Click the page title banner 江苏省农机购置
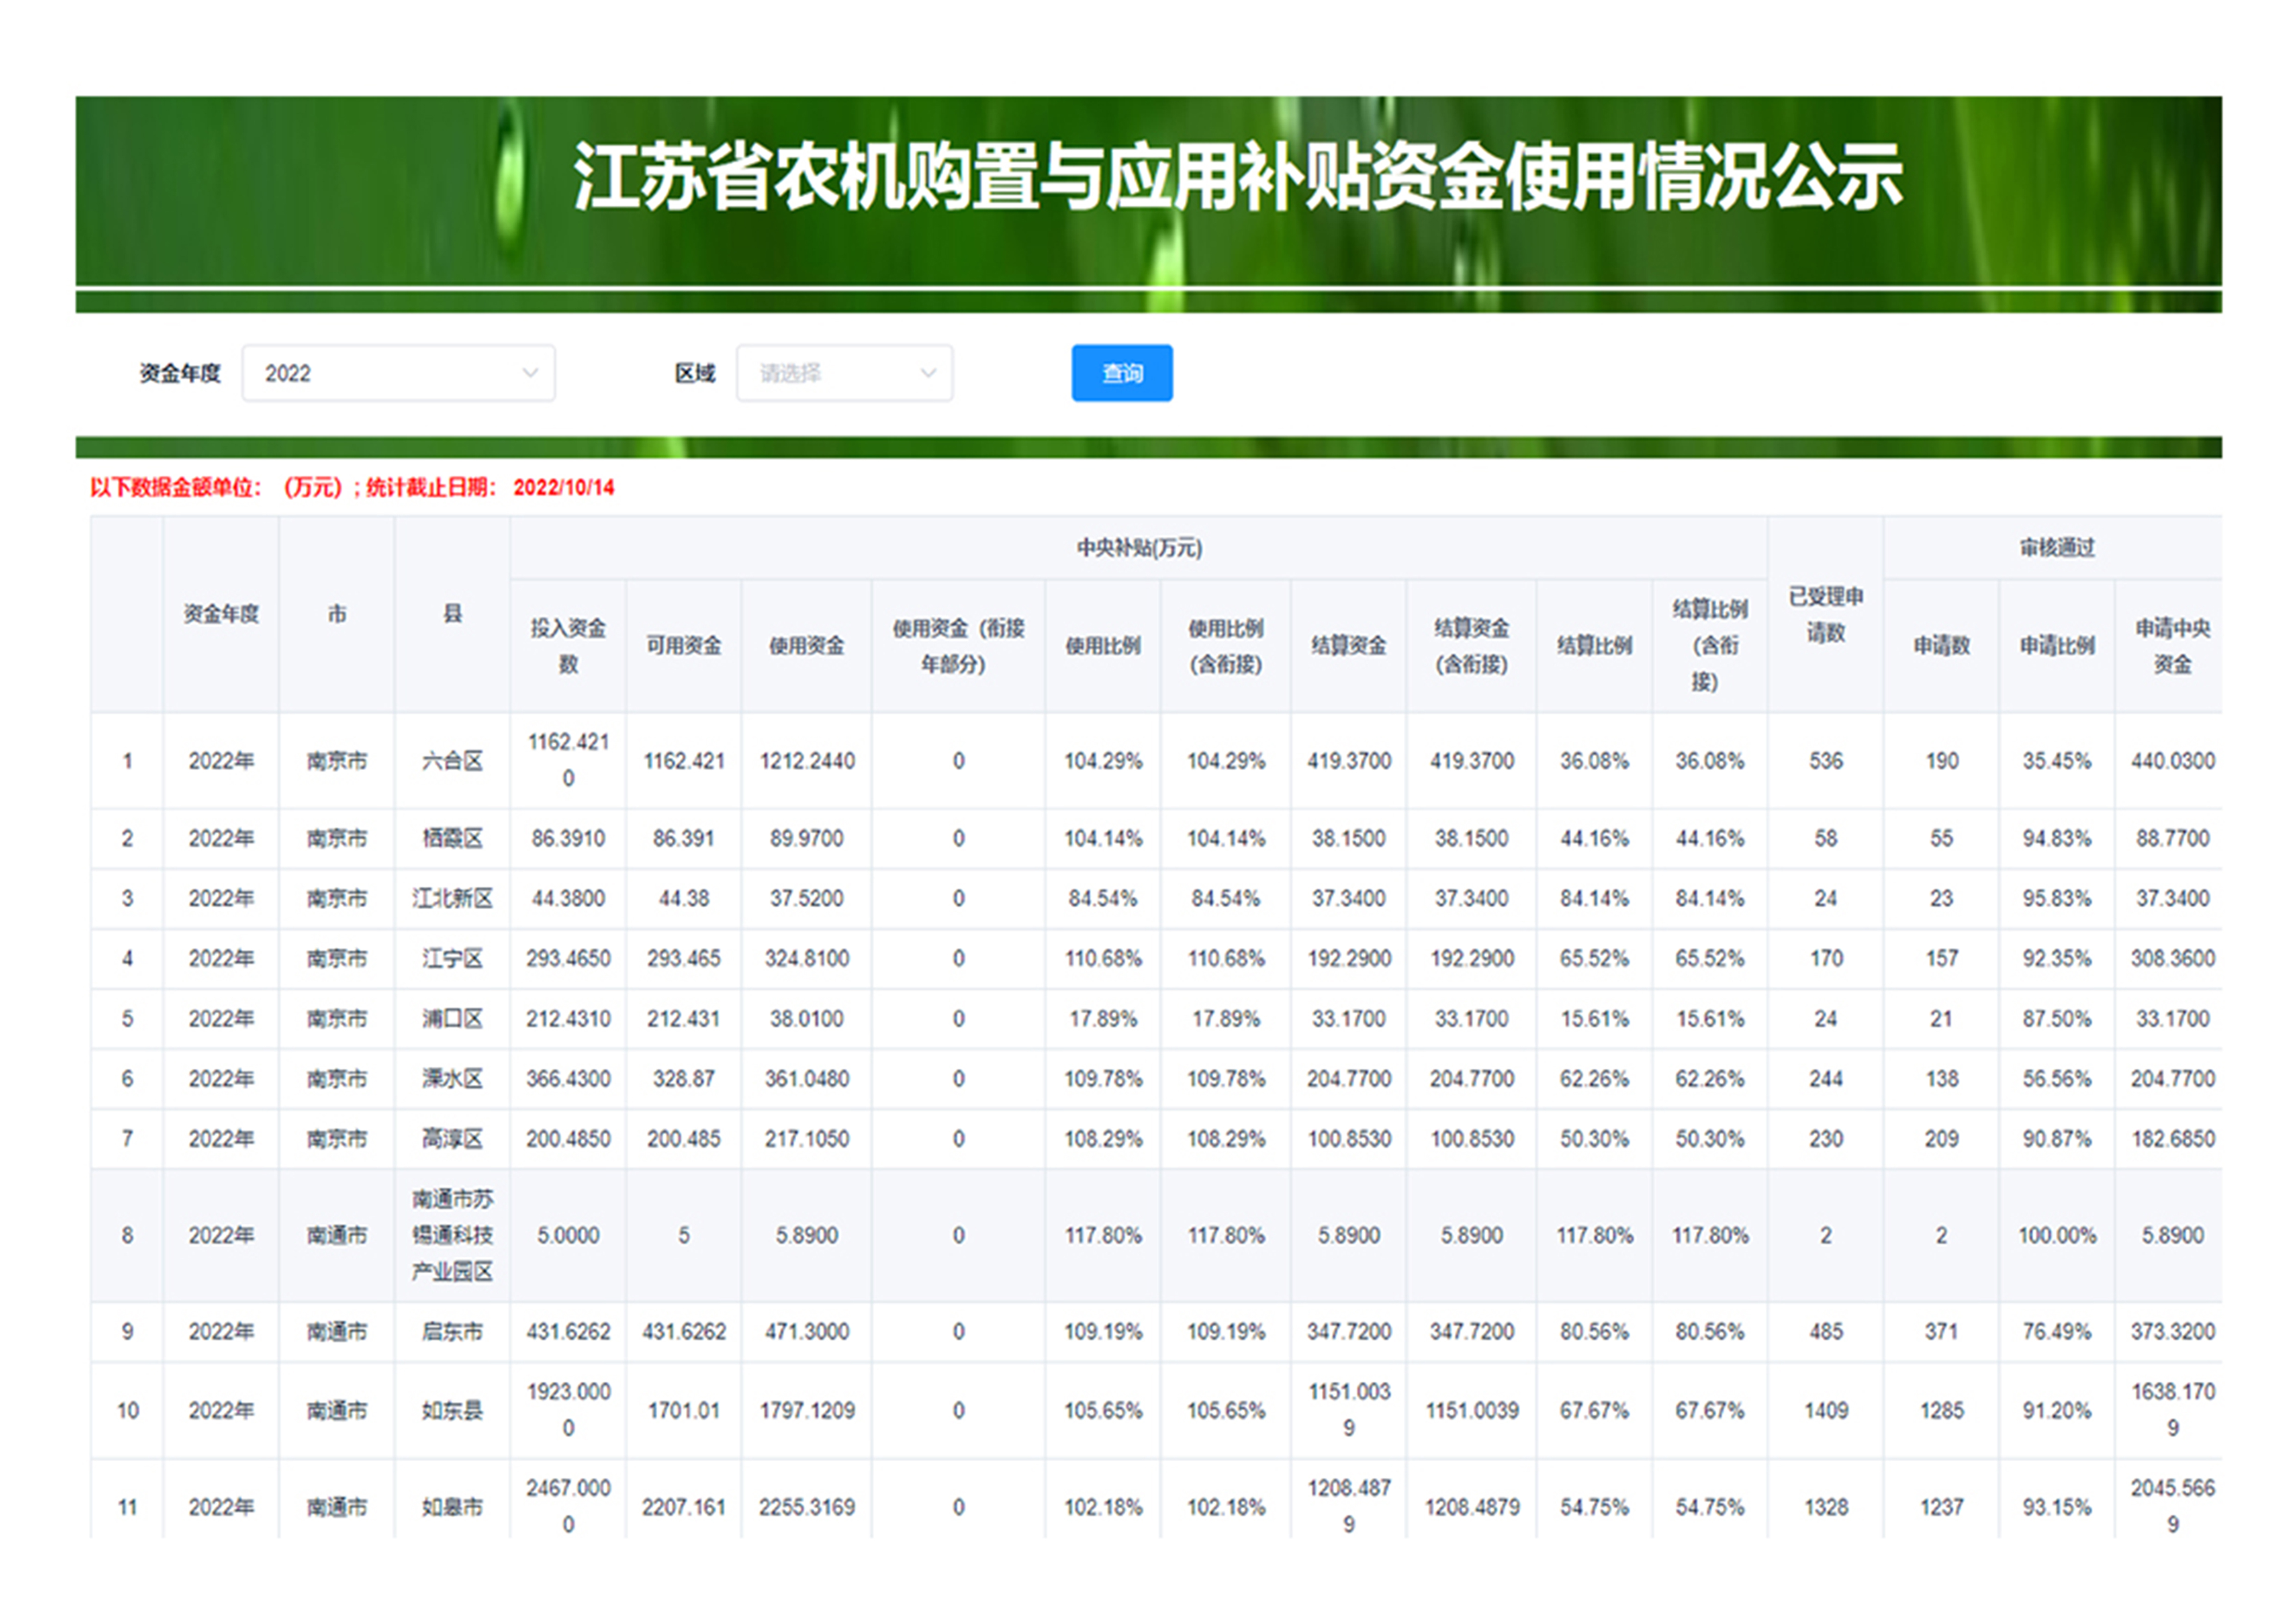This screenshot has height=1624, width=2296. tap(1237, 178)
